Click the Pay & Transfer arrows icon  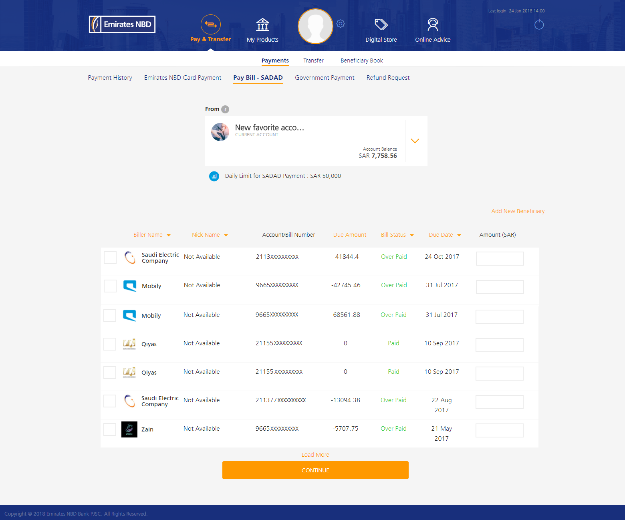coord(210,24)
